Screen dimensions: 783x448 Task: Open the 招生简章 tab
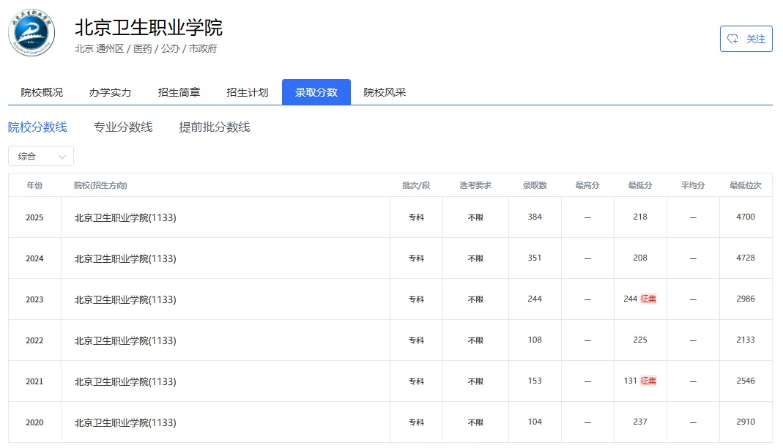[x=179, y=92]
